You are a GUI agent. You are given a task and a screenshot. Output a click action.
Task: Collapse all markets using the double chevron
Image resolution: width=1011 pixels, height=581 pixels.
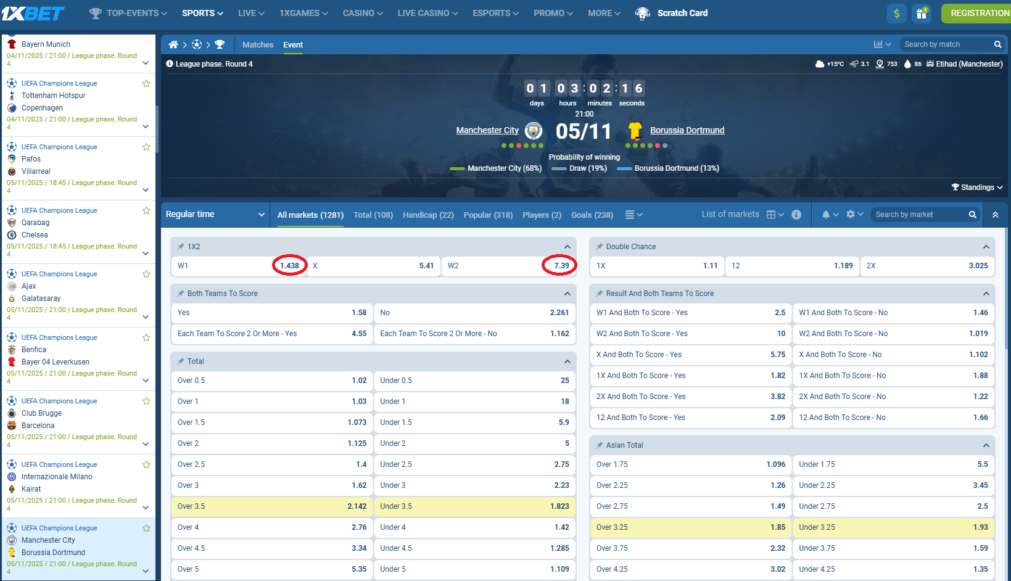click(995, 214)
